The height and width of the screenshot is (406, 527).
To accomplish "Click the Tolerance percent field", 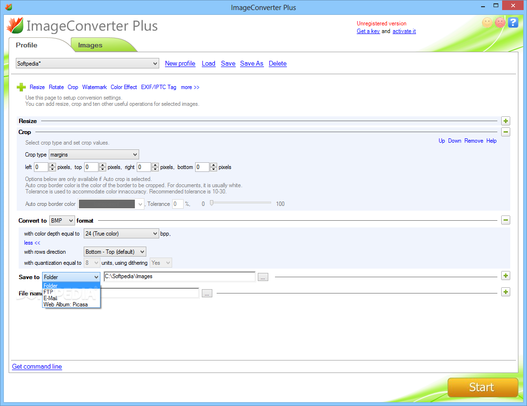I will [x=177, y=204].
